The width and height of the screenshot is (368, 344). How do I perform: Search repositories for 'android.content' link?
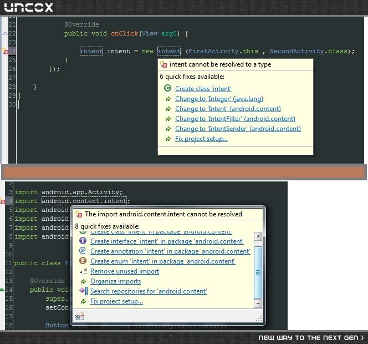tap(149, 291)
